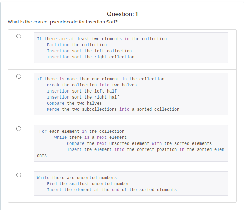Click the line "For each element in the collection"
244x210 pixels.
pyautogui.click(x=82, y=131)
